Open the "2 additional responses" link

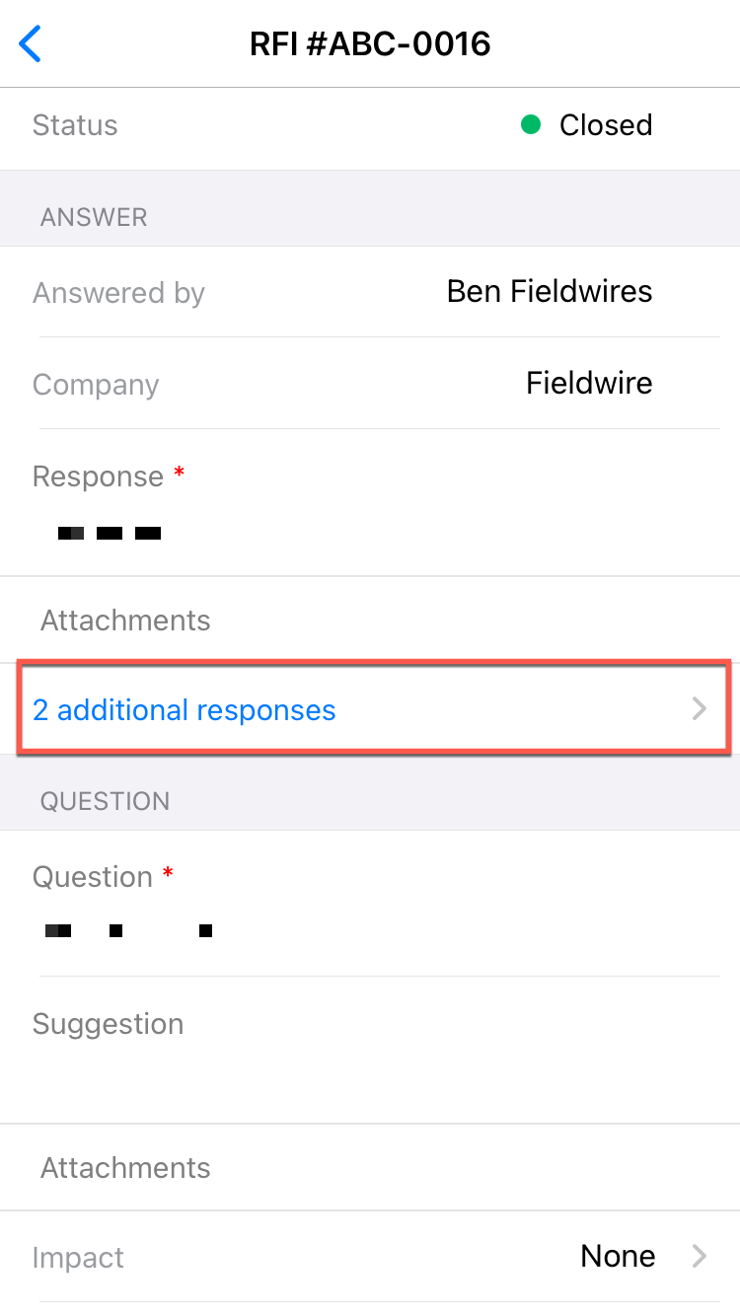coord(185,710)
